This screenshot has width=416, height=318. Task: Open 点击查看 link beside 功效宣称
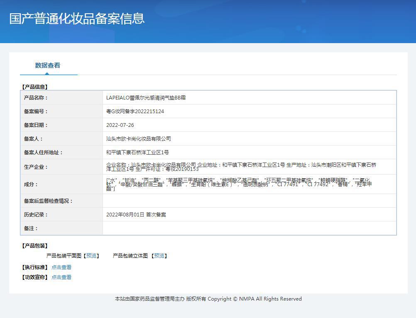61,277
